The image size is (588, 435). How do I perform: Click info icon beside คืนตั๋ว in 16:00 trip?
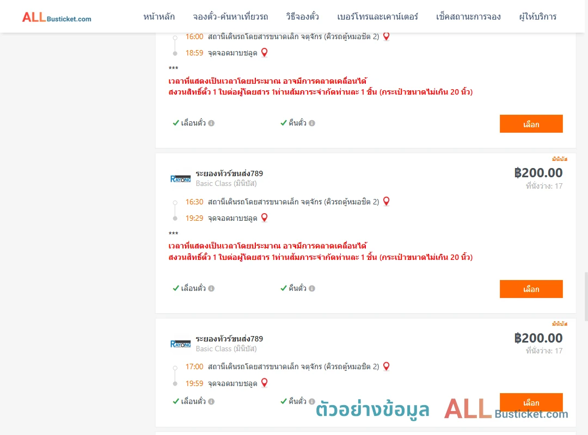tap(312, 123)
